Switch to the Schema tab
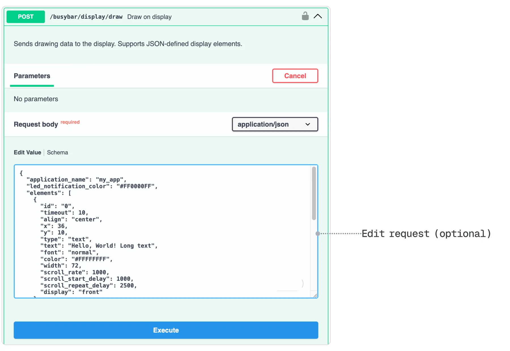This screenshot has height=351, width=510. click(58, 152)
